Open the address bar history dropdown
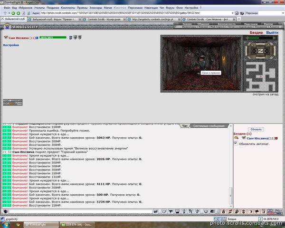285x228 pixels. [x=232, y=13]
